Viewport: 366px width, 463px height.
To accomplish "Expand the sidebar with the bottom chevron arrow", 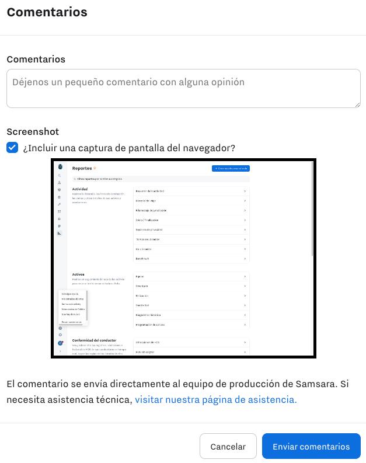I will click(60, 351).
